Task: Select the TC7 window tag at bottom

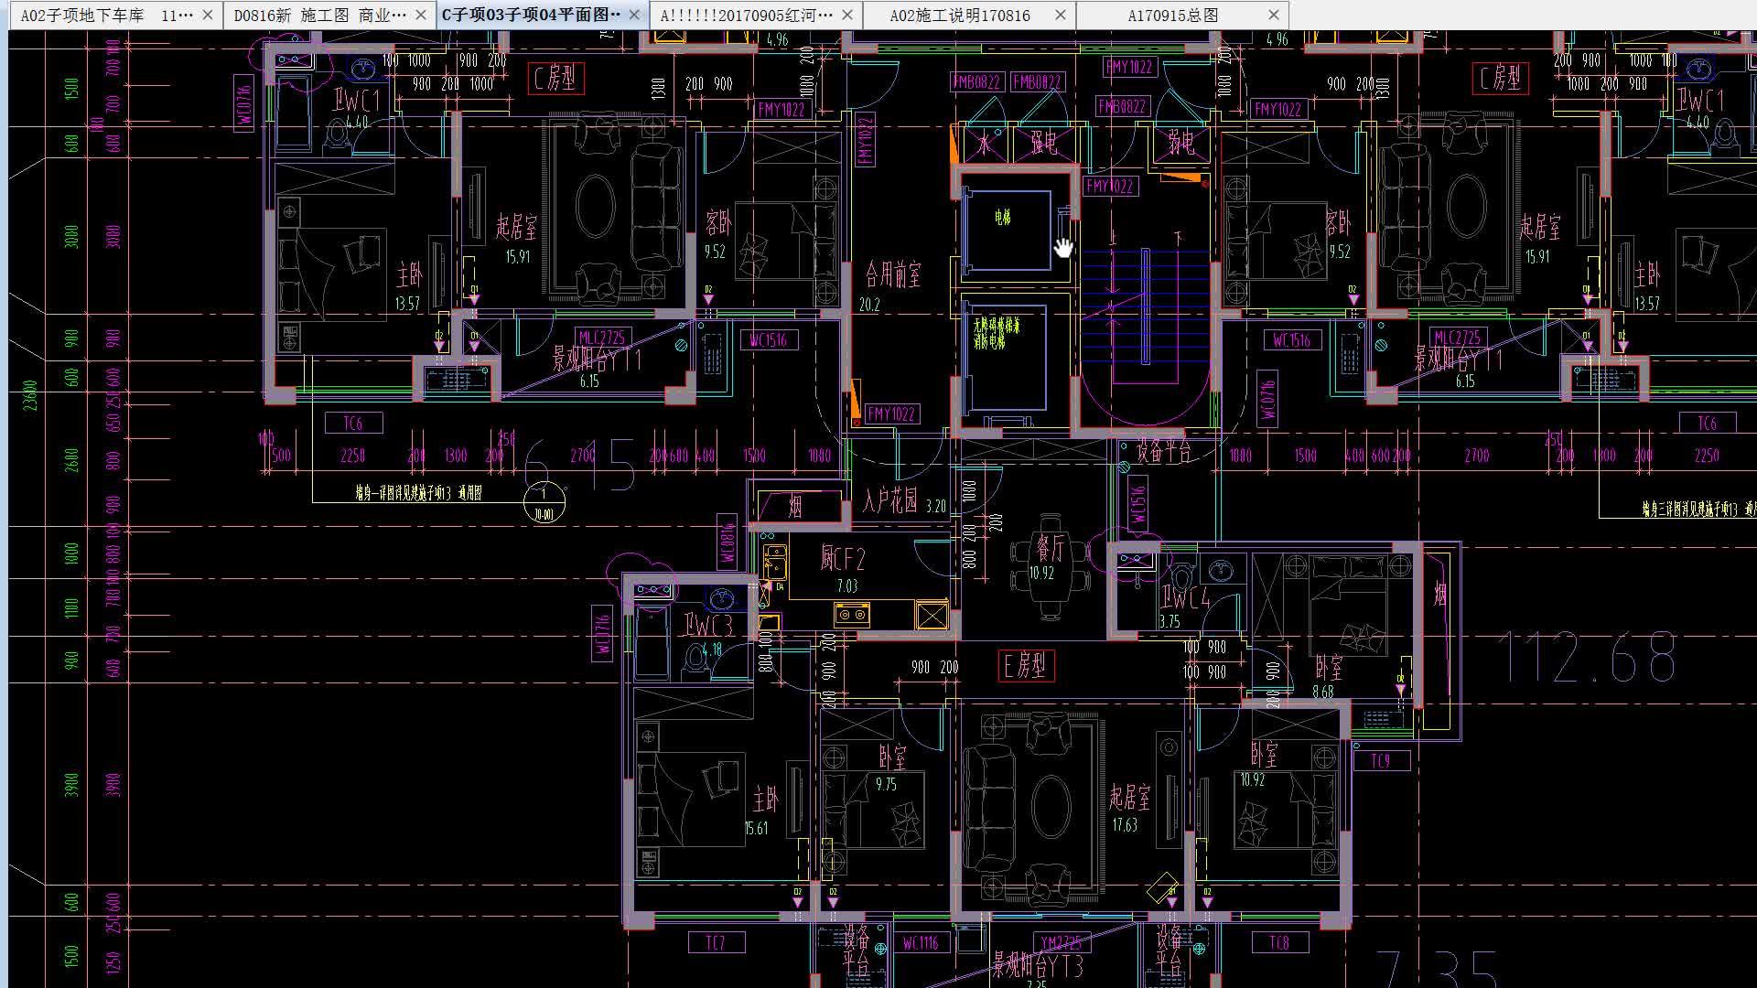Action: [716, 942]
